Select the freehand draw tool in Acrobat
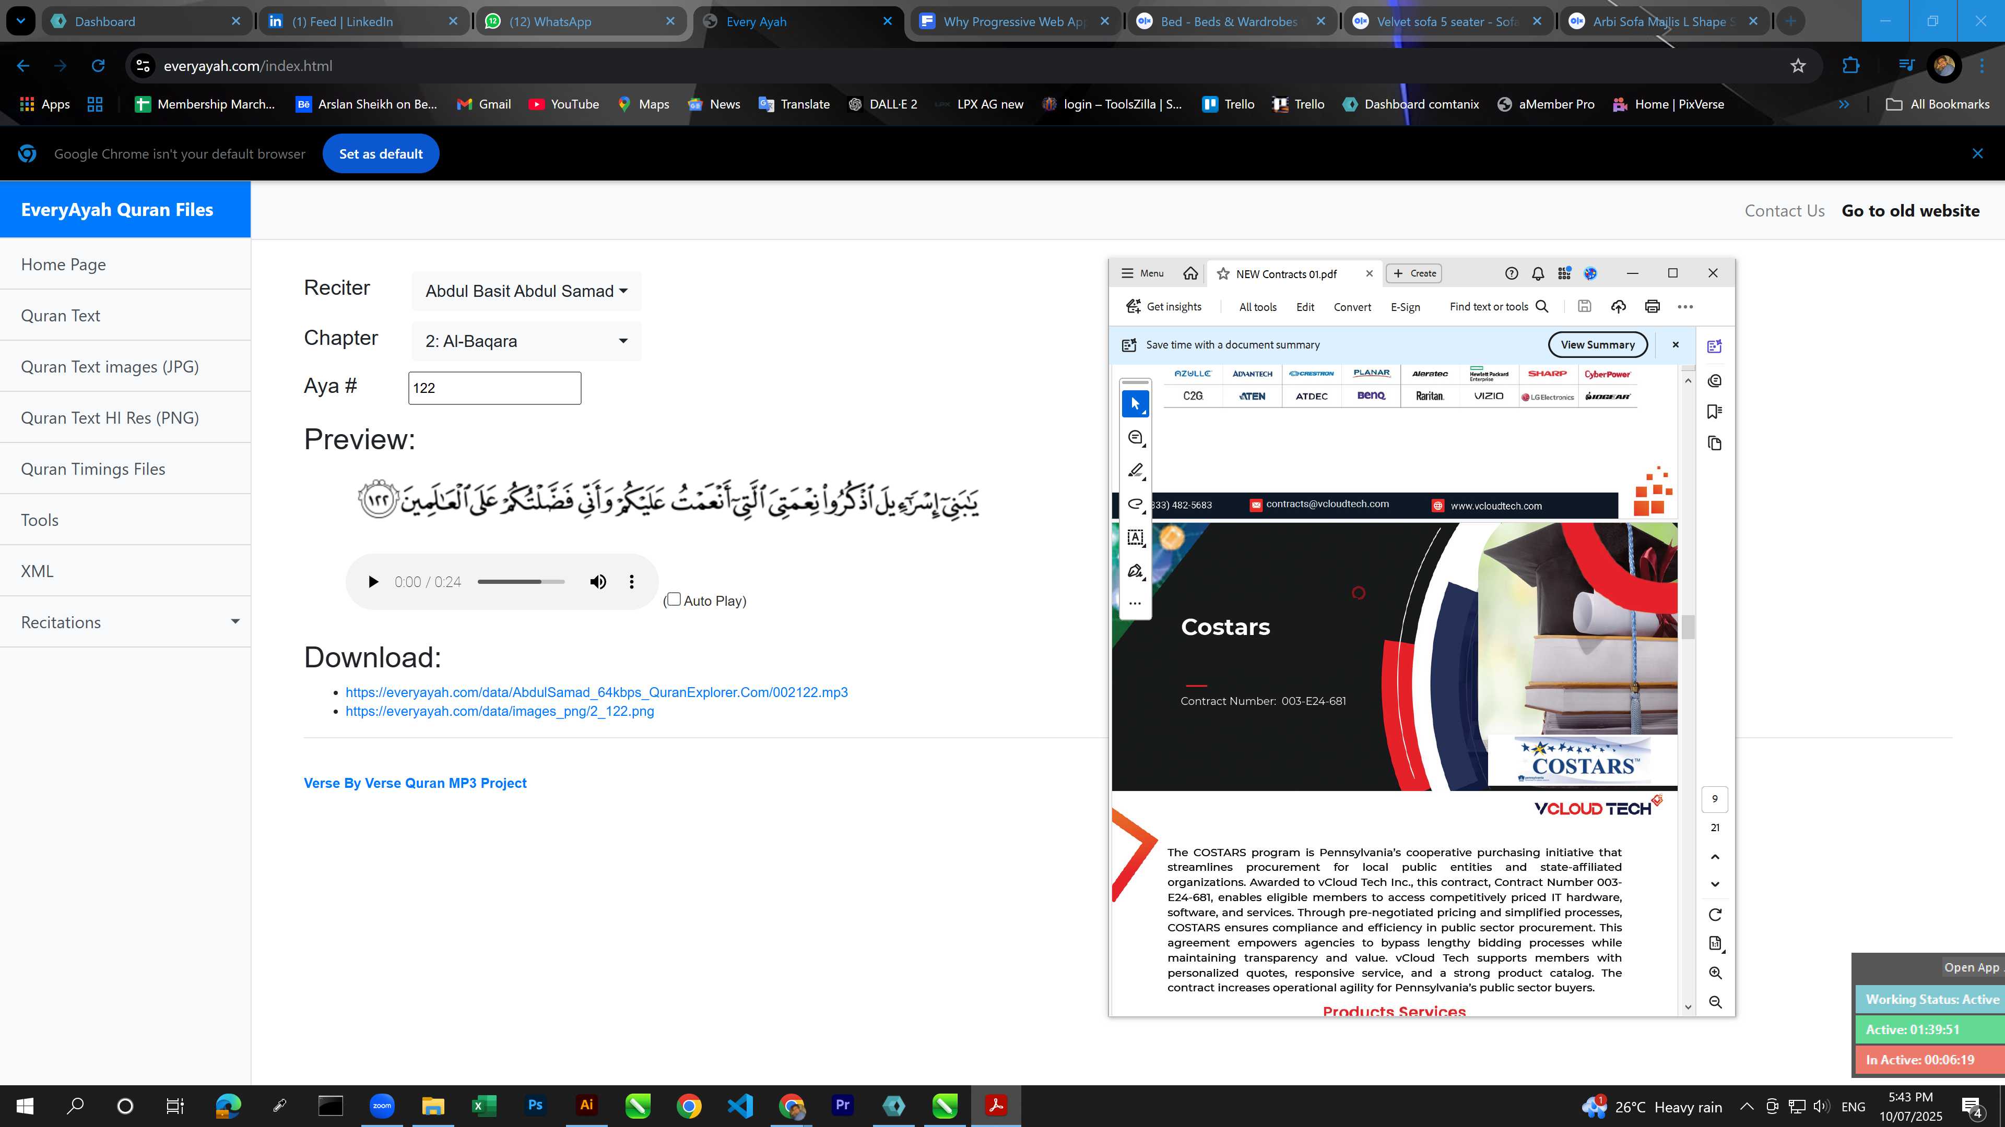This screenshot has width=2005, height=1127. click(1135, 505)
